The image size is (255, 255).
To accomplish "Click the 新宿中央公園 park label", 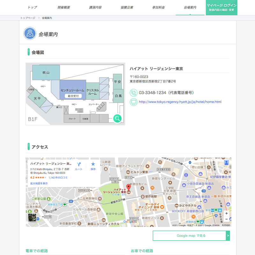I will (114, 214).
